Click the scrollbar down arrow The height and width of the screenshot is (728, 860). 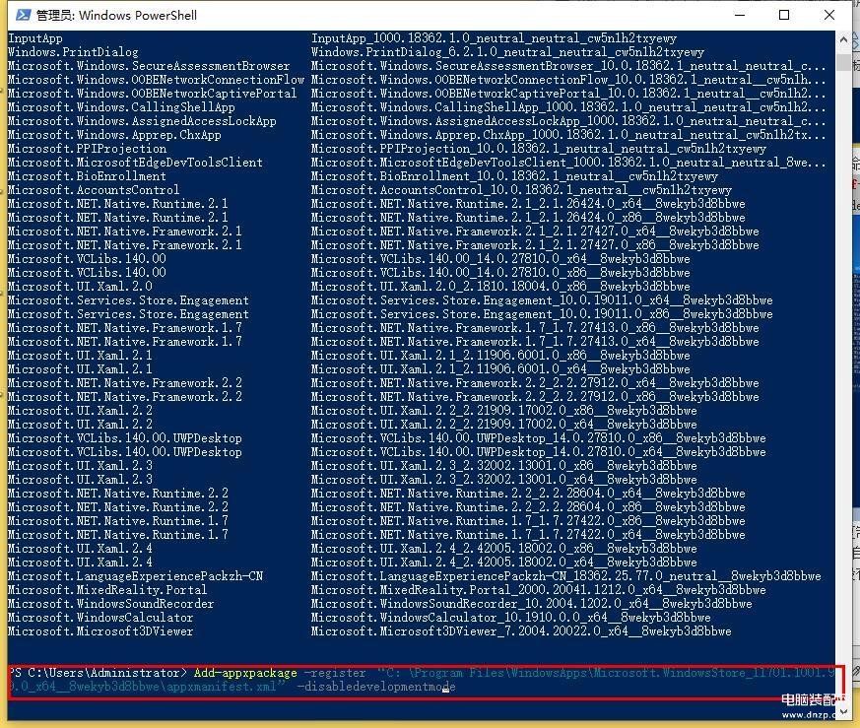pos(843,711)
